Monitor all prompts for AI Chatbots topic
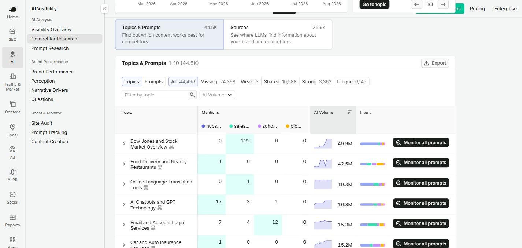Viewport: 522px width, 248px height. pyautogui.click(x=421, y=203)
